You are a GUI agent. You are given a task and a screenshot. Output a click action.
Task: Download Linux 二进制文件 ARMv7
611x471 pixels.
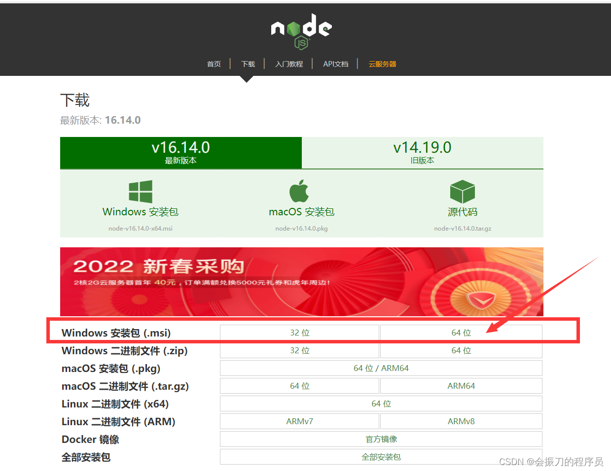click(300, 422)
